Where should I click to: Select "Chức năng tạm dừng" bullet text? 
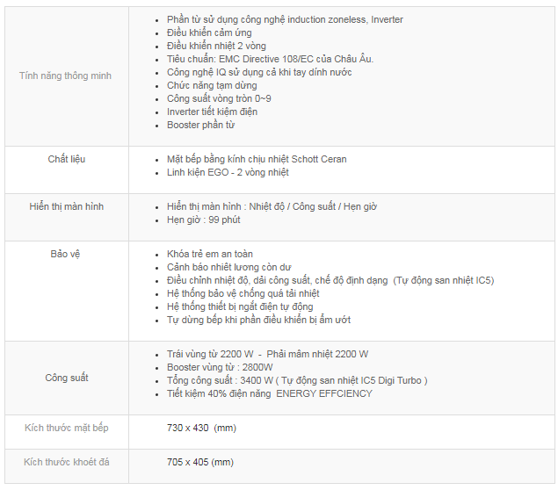[212, 85]
